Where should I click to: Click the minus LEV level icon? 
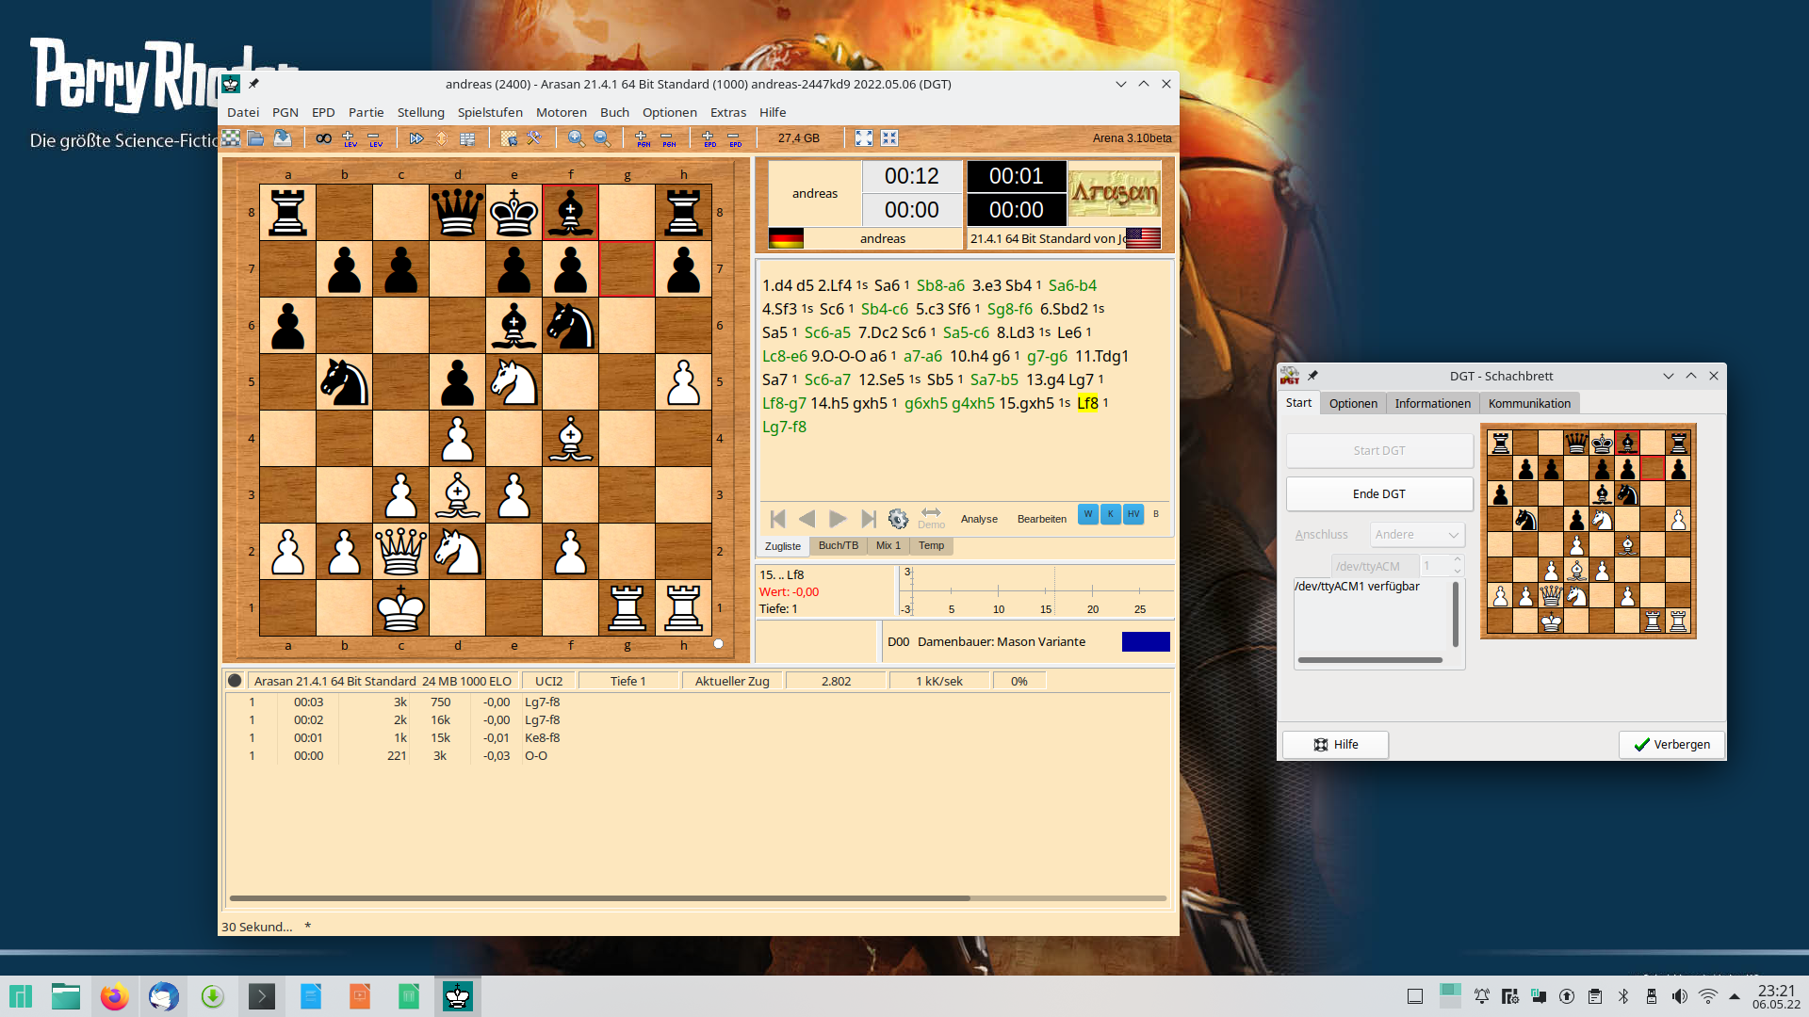point(375,138)
